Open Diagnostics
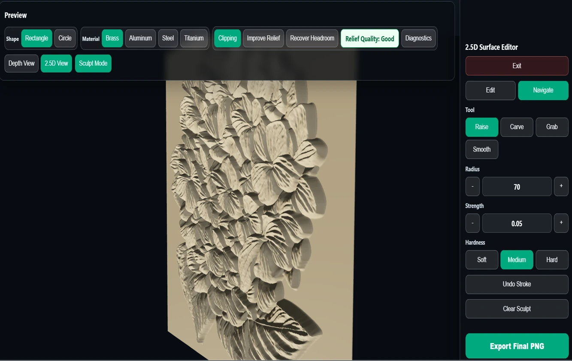The image size is (572, 361). pyautogui.click(x=418, y=38)
